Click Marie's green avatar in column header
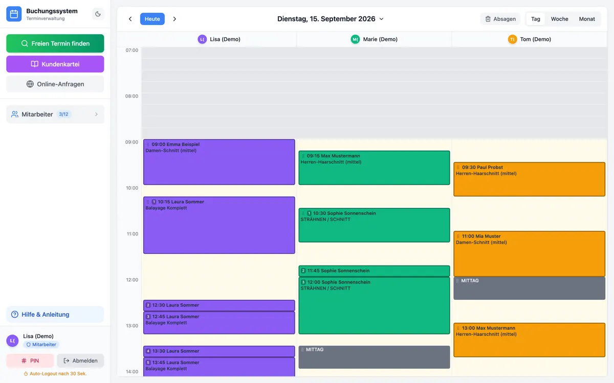 coord(355,39)
